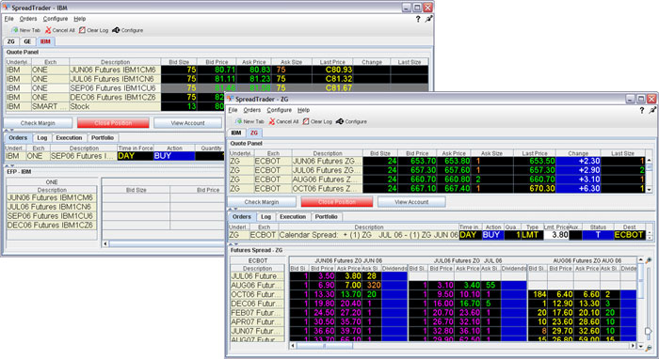Image resolution: width=659 pixels, height=359 pixels.
Task: Click New Tab icon in IBM window toolbar
Action: tap(15, 30)
